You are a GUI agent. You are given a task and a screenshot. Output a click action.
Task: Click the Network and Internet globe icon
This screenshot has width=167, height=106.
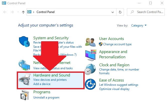25,65
